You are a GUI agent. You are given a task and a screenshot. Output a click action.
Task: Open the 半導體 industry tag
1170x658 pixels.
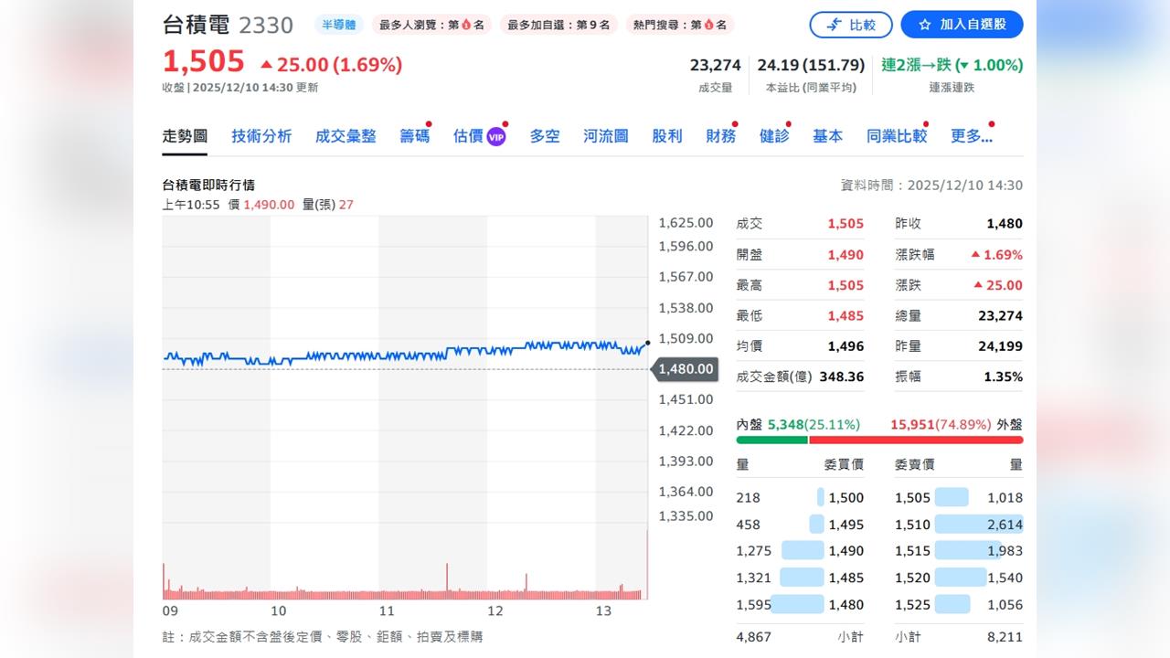pyautogui.click(x=338, y=25)
